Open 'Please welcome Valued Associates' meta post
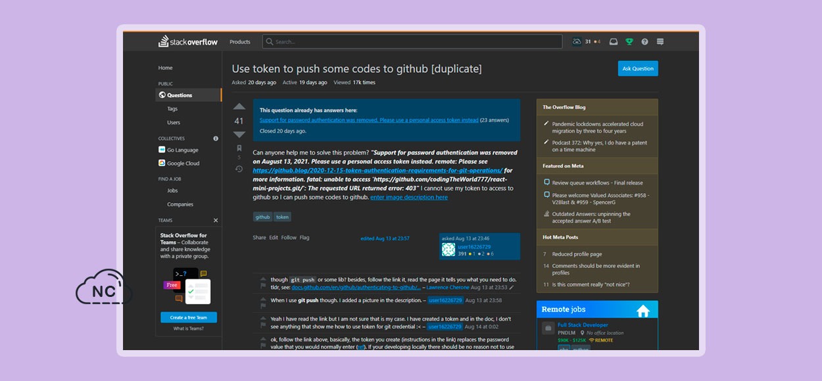 tap(600, 198)
